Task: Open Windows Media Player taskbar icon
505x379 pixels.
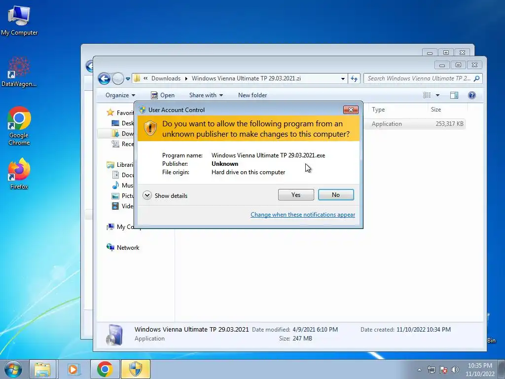Action: (73, 369)
